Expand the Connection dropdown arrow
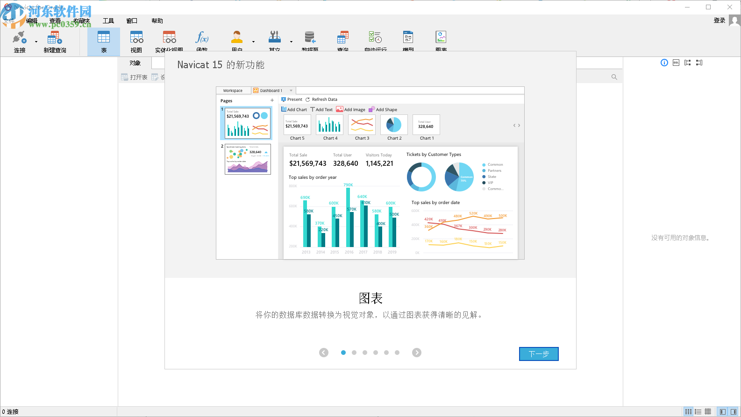Screen dimensions: 741x417 36,42
